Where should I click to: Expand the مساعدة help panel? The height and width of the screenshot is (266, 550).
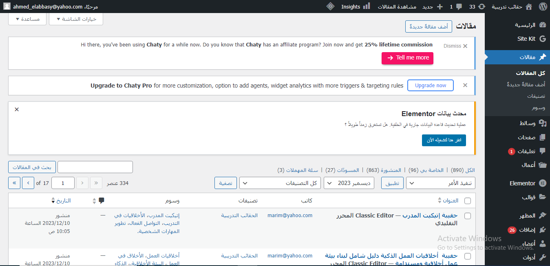tap(27, 19)
